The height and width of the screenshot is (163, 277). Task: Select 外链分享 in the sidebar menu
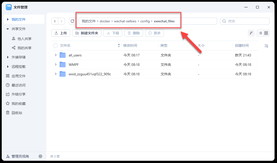point(16,94)
